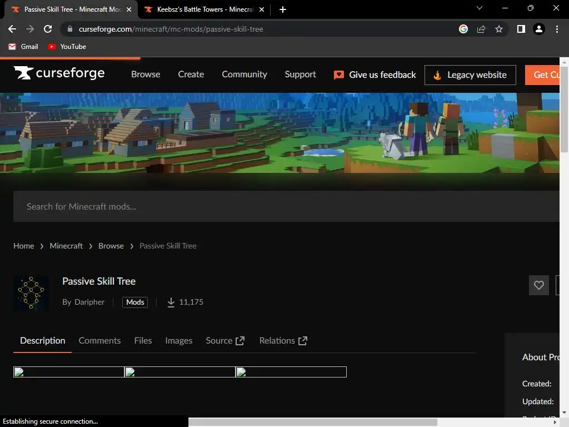The width and height of the screenshot is (569, 427).
Task: Close the Passive Skill Tree tab
Action: (129, 9)
